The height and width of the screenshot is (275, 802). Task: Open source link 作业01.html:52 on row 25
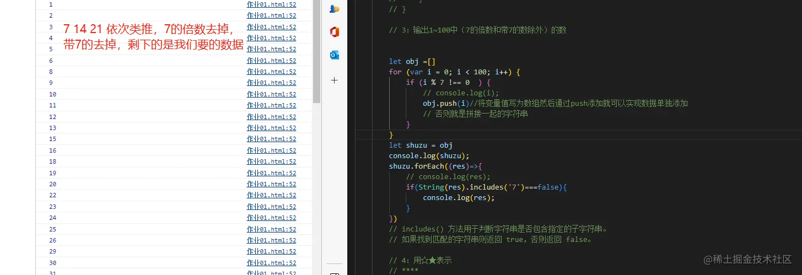tap(271, 229)
